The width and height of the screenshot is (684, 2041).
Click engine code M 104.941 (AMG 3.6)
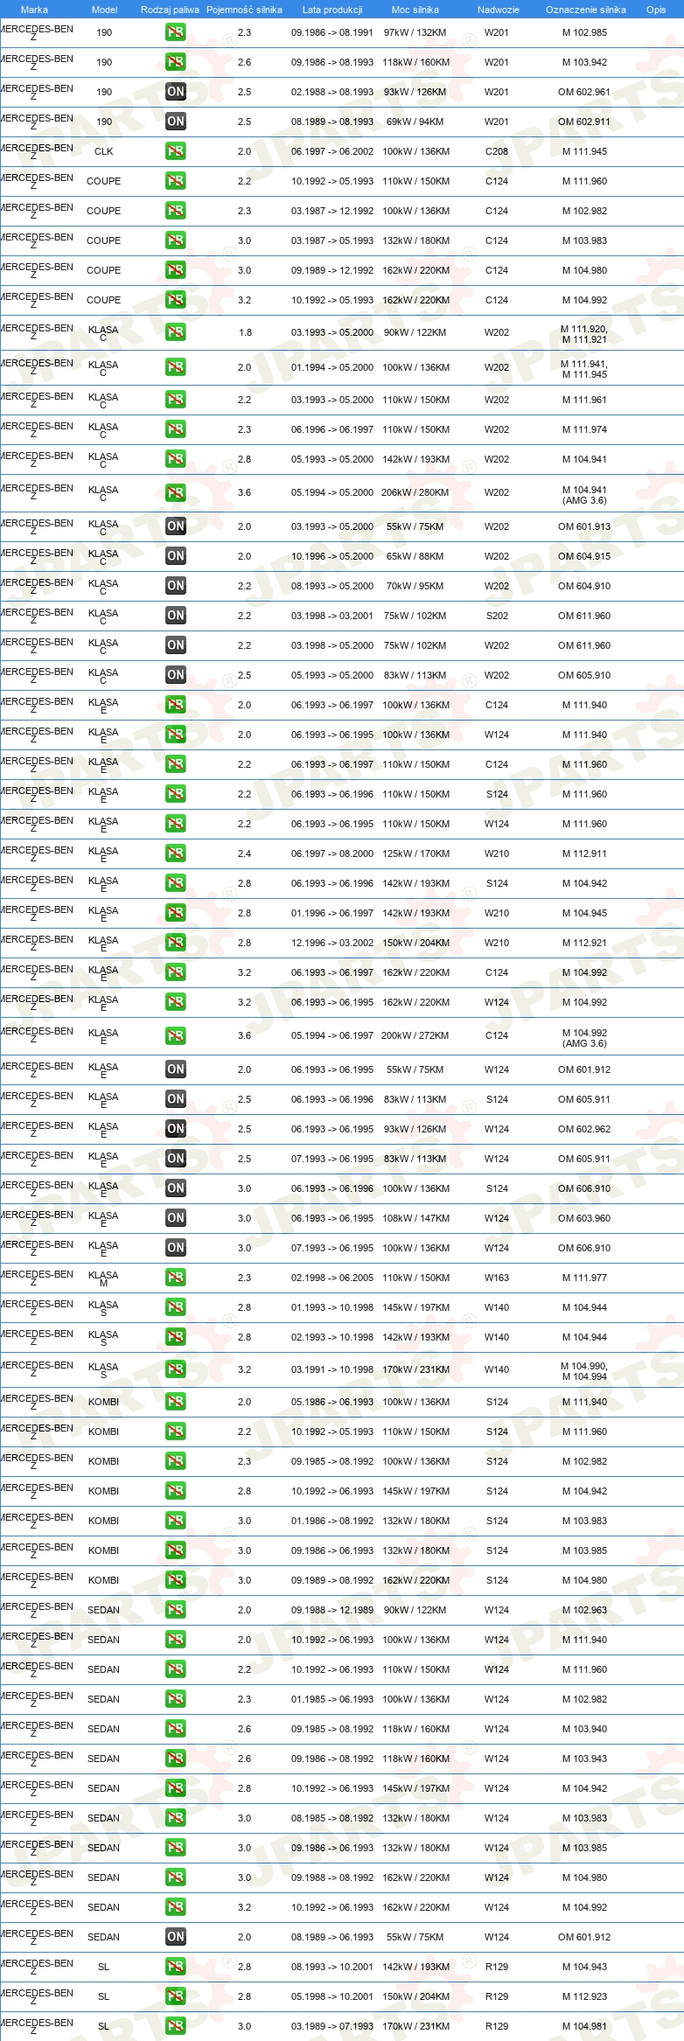(x=584, y=495)
